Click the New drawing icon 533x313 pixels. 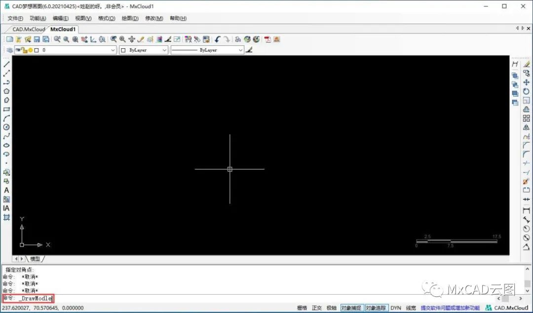(x=9, y=39)
